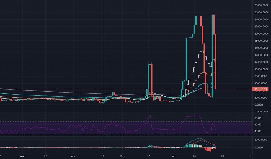Click the Jul date on time axis

(222, 156)
